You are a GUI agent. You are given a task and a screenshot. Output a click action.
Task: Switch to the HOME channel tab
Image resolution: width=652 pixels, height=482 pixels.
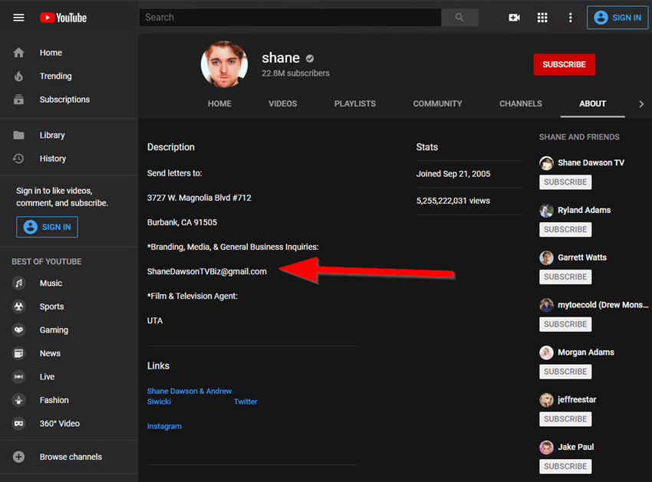tap(219, 104)
